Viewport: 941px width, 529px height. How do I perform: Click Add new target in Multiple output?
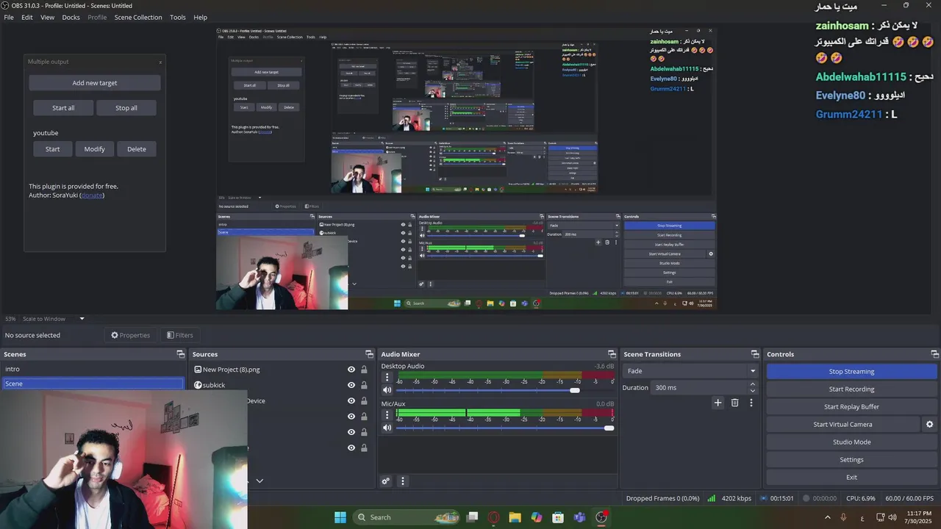pyautogui.click(x=95, y=83)
